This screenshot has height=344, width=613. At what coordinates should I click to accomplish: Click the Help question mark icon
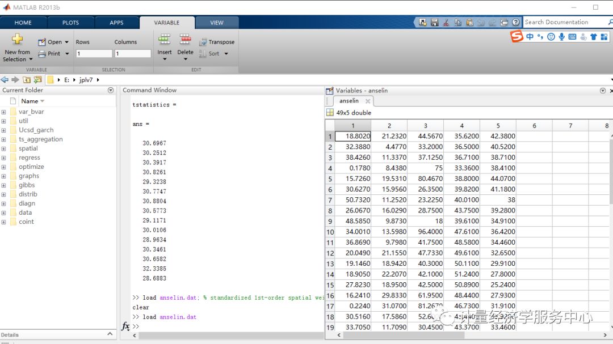click(516, 23)
